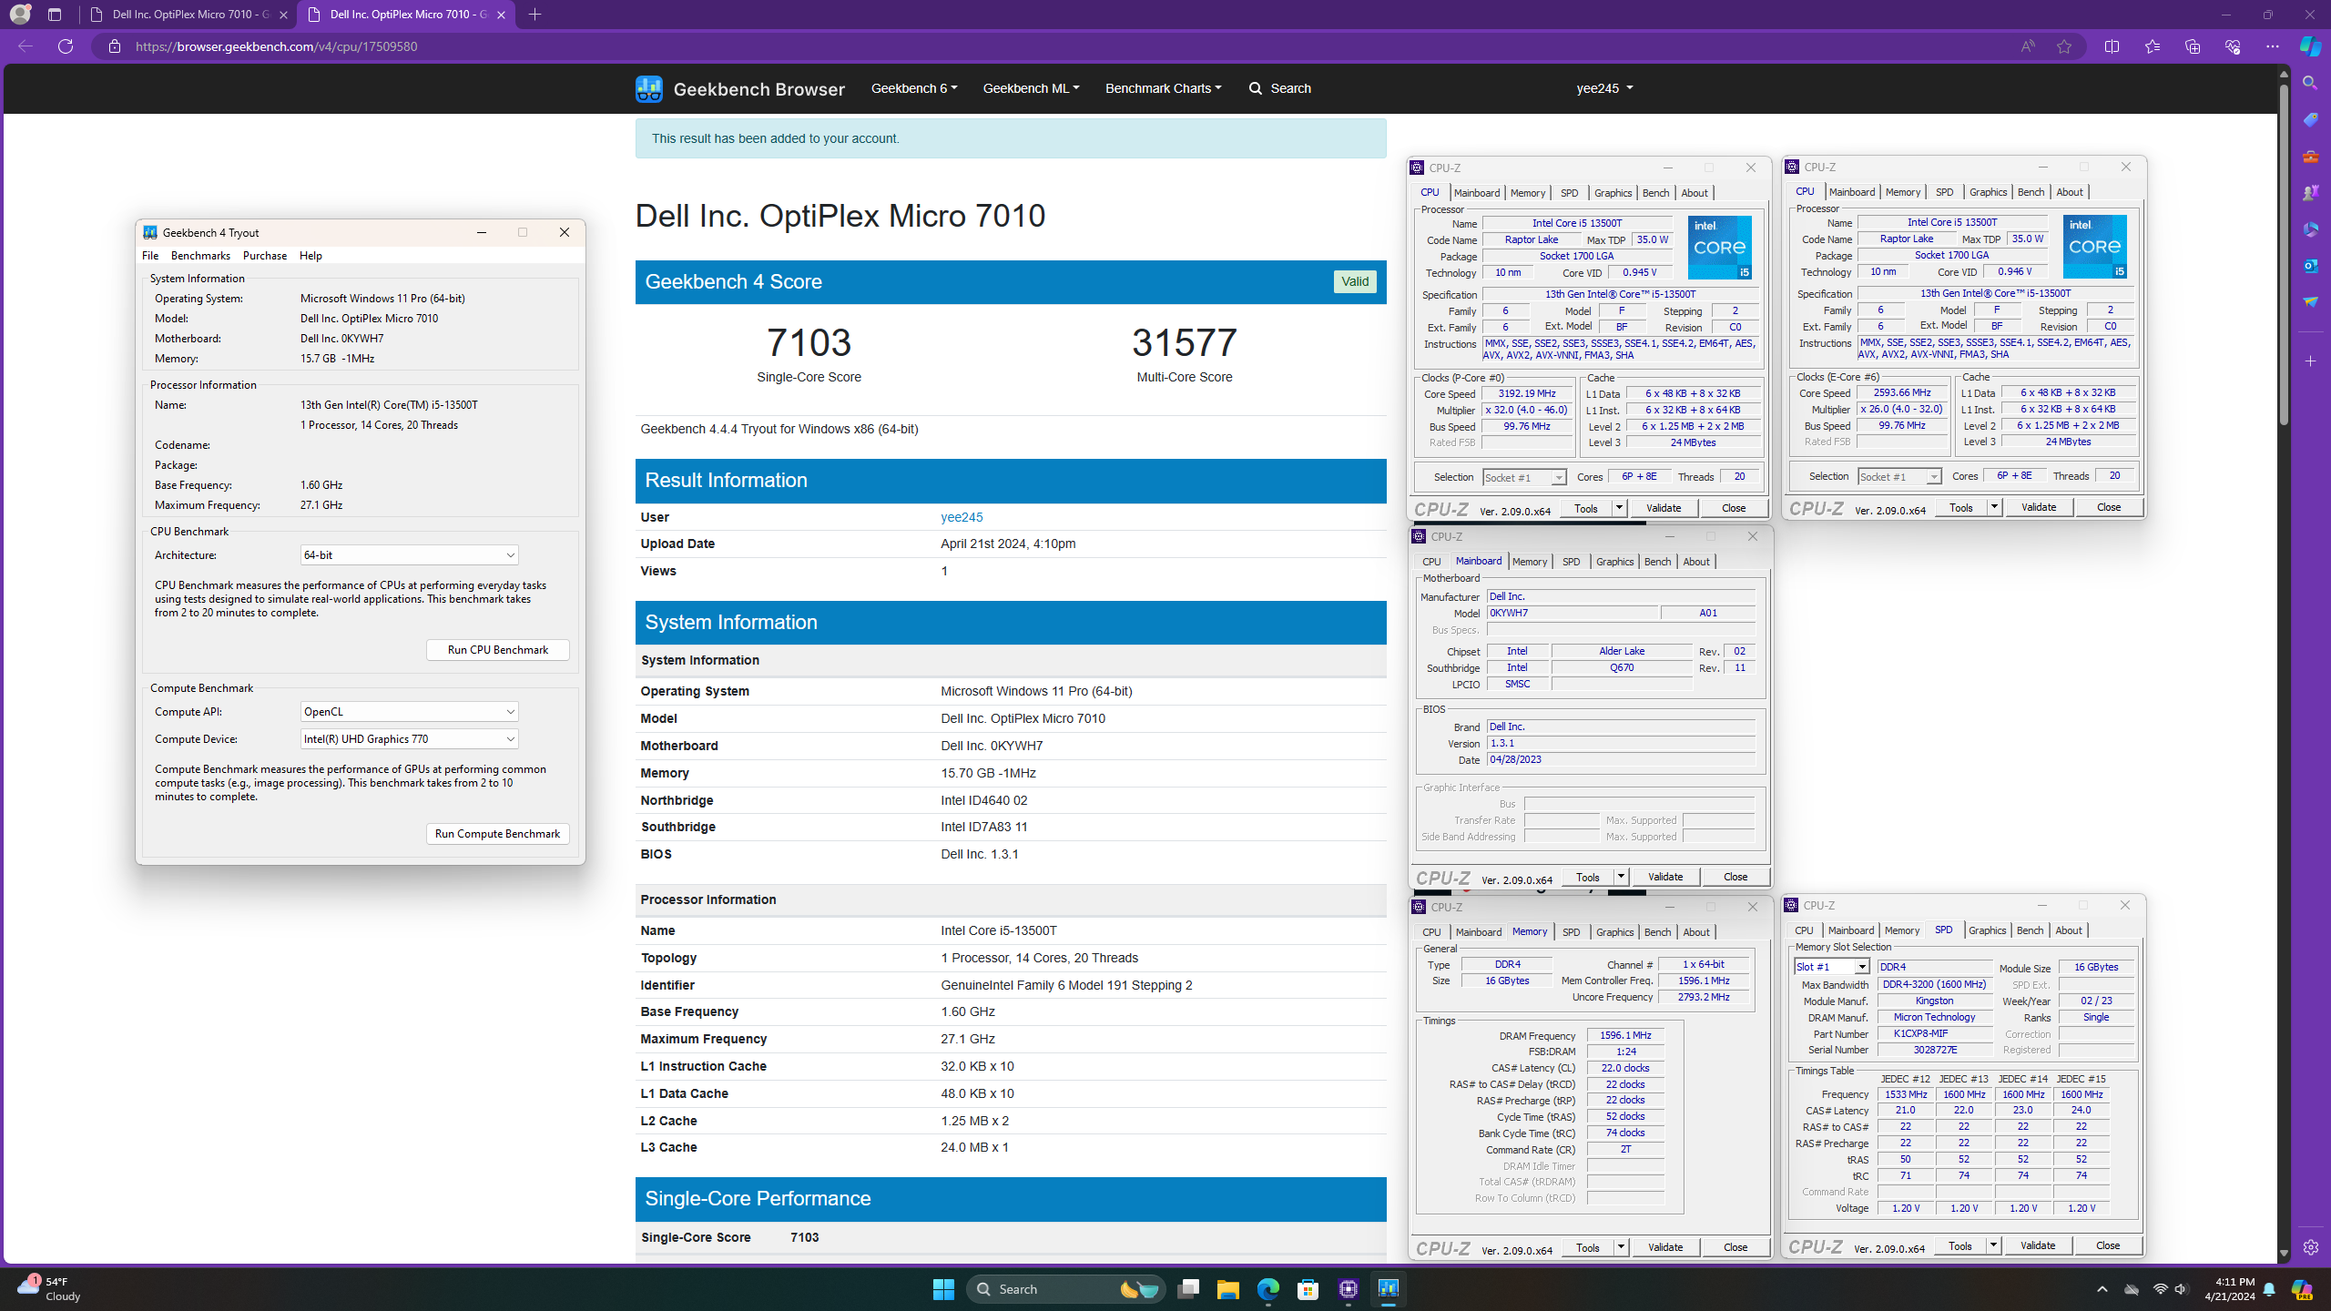The width and height of the screenshot is (2331, 1311).
Task: Expand the Benchmark Charts dropdown
Action: [1163, 88]
